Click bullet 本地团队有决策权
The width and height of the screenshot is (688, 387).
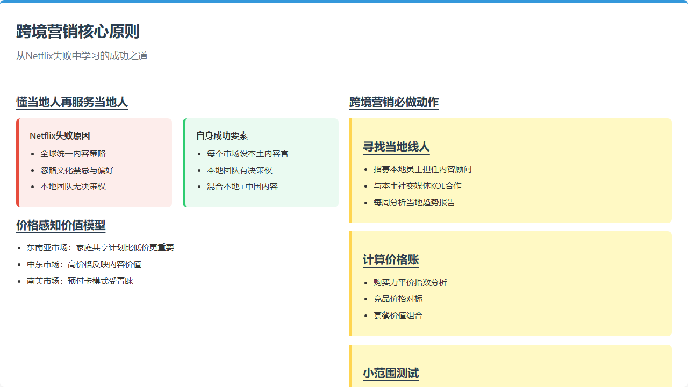click(240, 170)
